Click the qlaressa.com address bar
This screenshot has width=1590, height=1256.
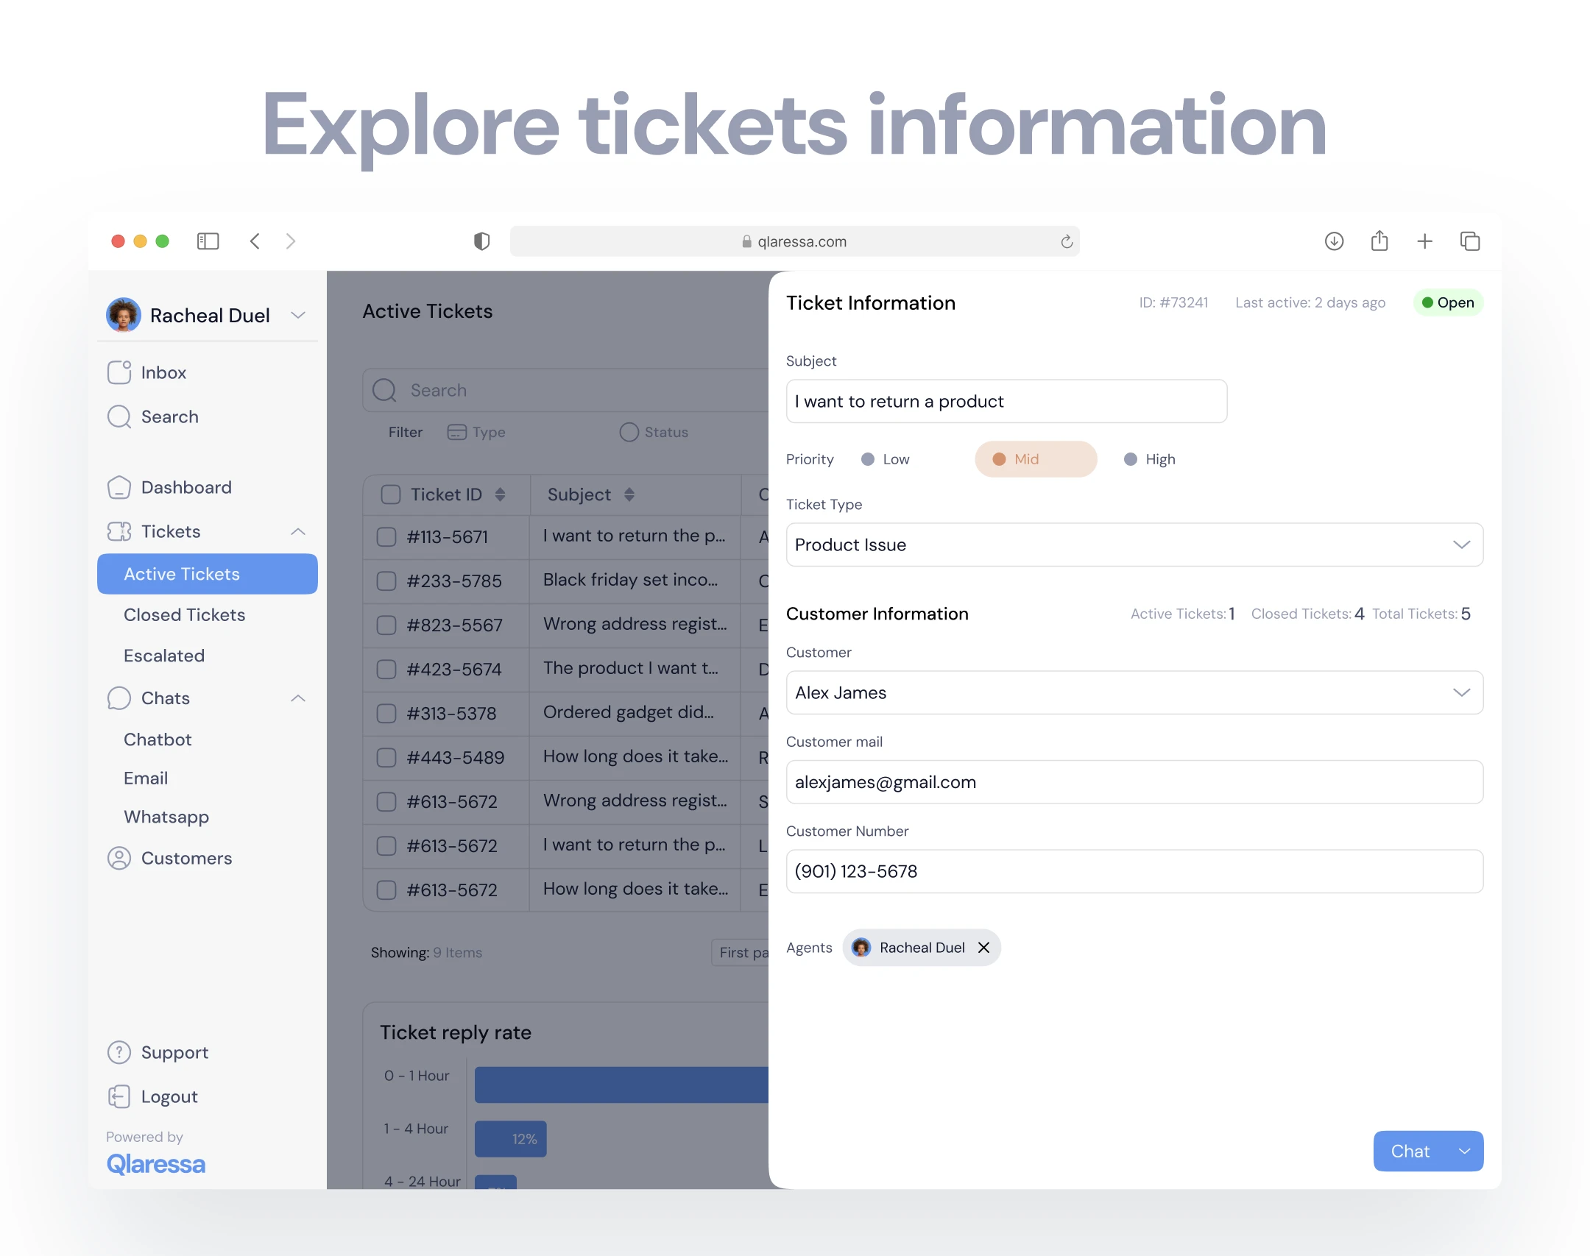point(795,241)
